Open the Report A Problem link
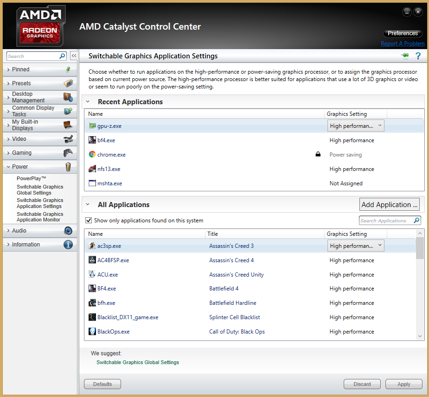429x397 pixels. [402, 44]
